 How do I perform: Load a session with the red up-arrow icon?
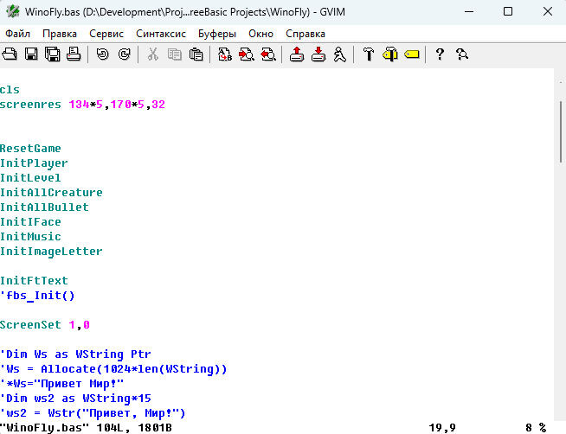pyautogui.click(x=297, y=54)
